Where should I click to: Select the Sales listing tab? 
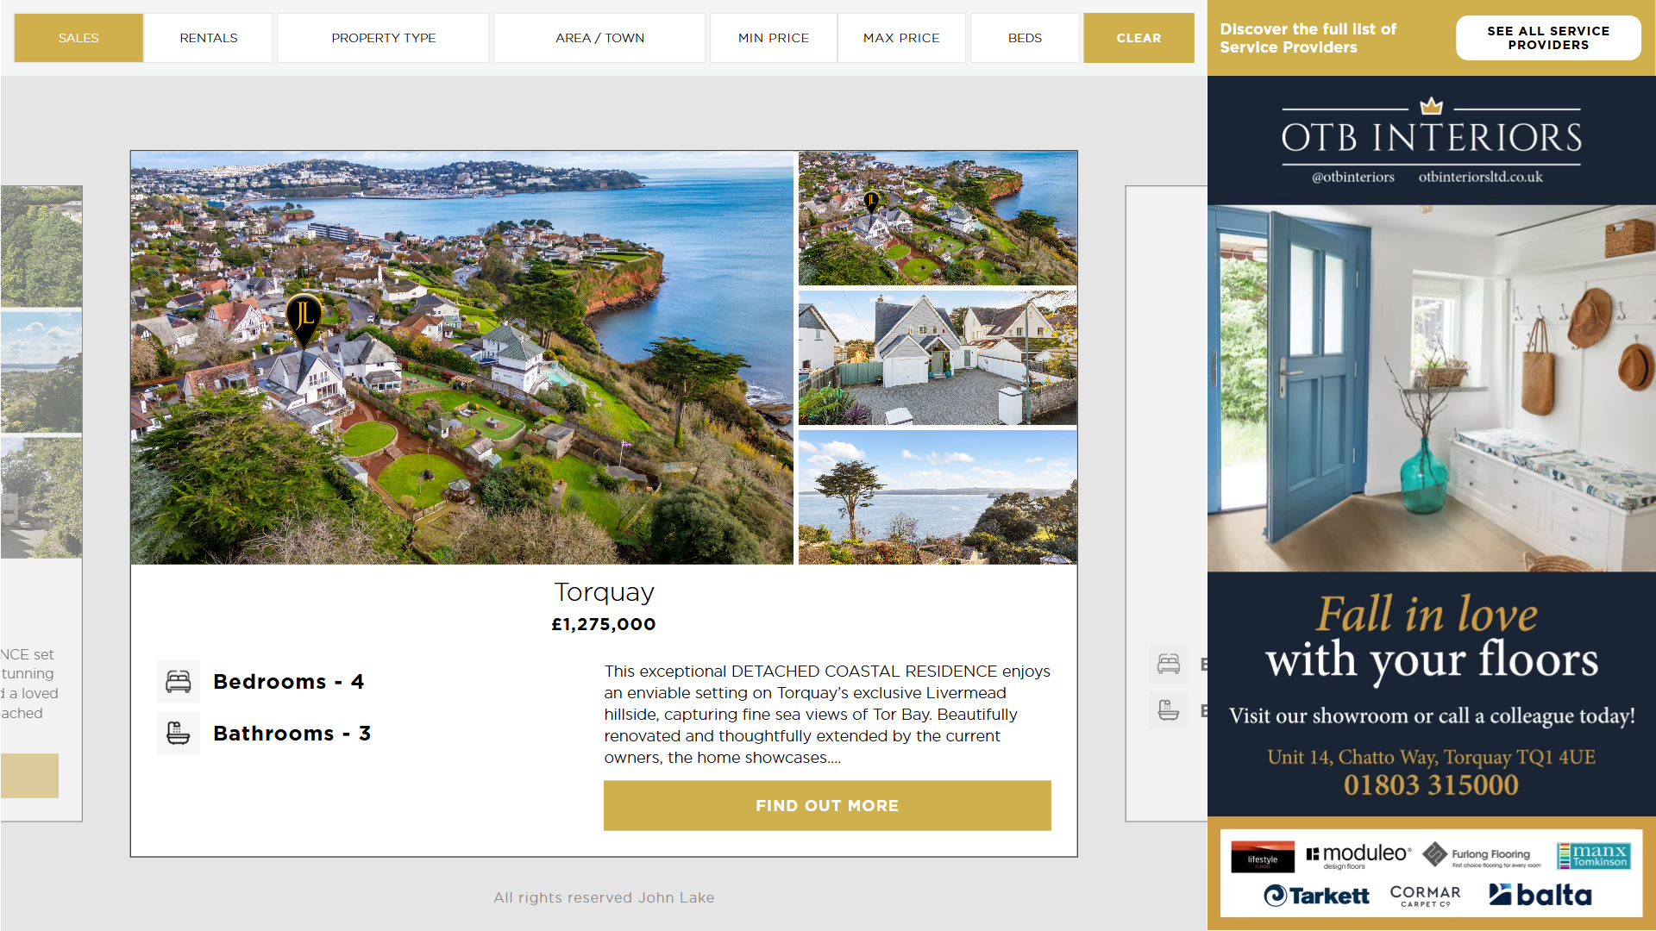click(78, 38)
